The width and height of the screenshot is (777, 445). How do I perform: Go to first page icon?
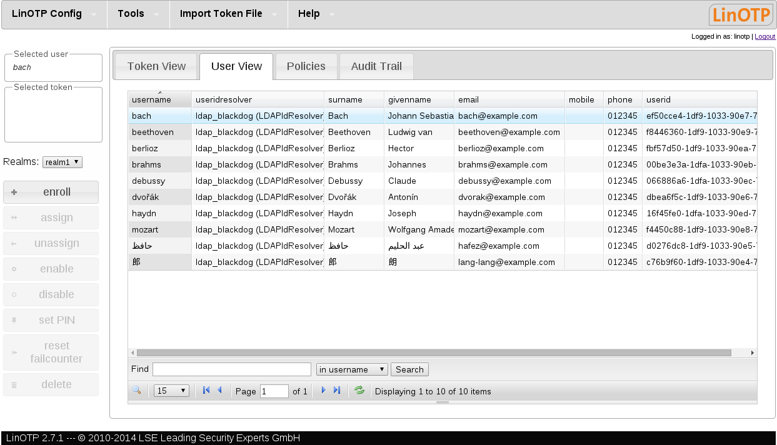pos(206,391)
